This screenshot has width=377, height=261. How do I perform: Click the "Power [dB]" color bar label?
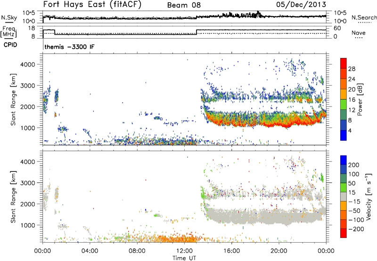360,99
